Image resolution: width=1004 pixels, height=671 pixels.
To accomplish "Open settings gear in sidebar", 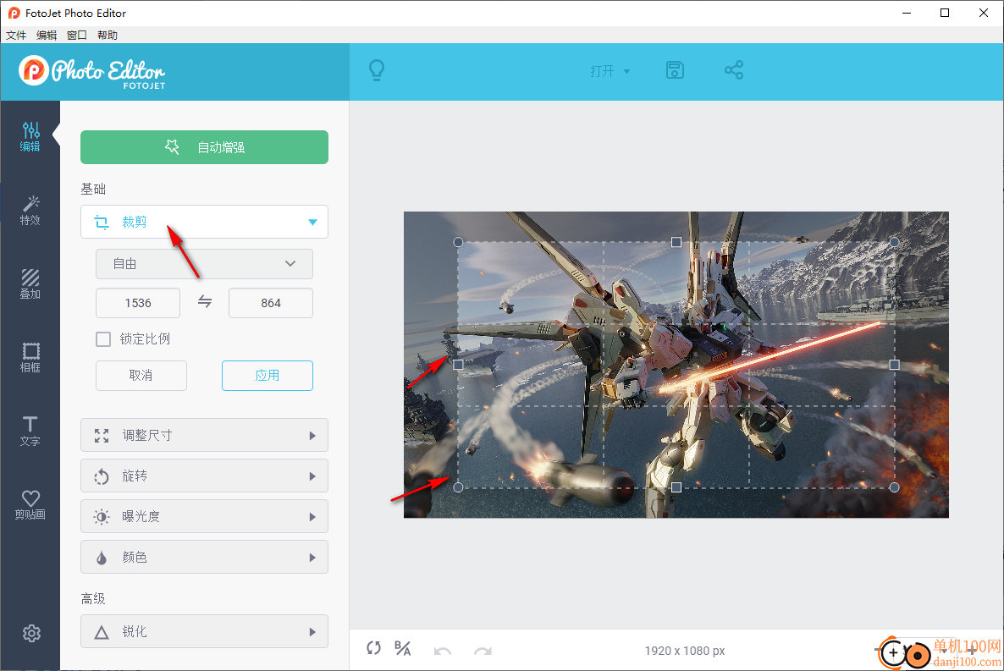I will click(x=31, y=633).
